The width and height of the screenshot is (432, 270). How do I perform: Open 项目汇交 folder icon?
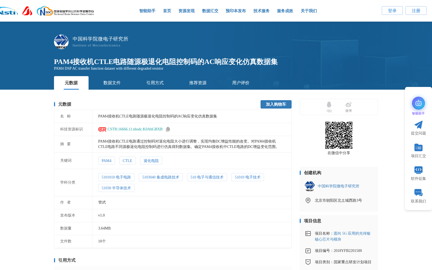[418, 147]
